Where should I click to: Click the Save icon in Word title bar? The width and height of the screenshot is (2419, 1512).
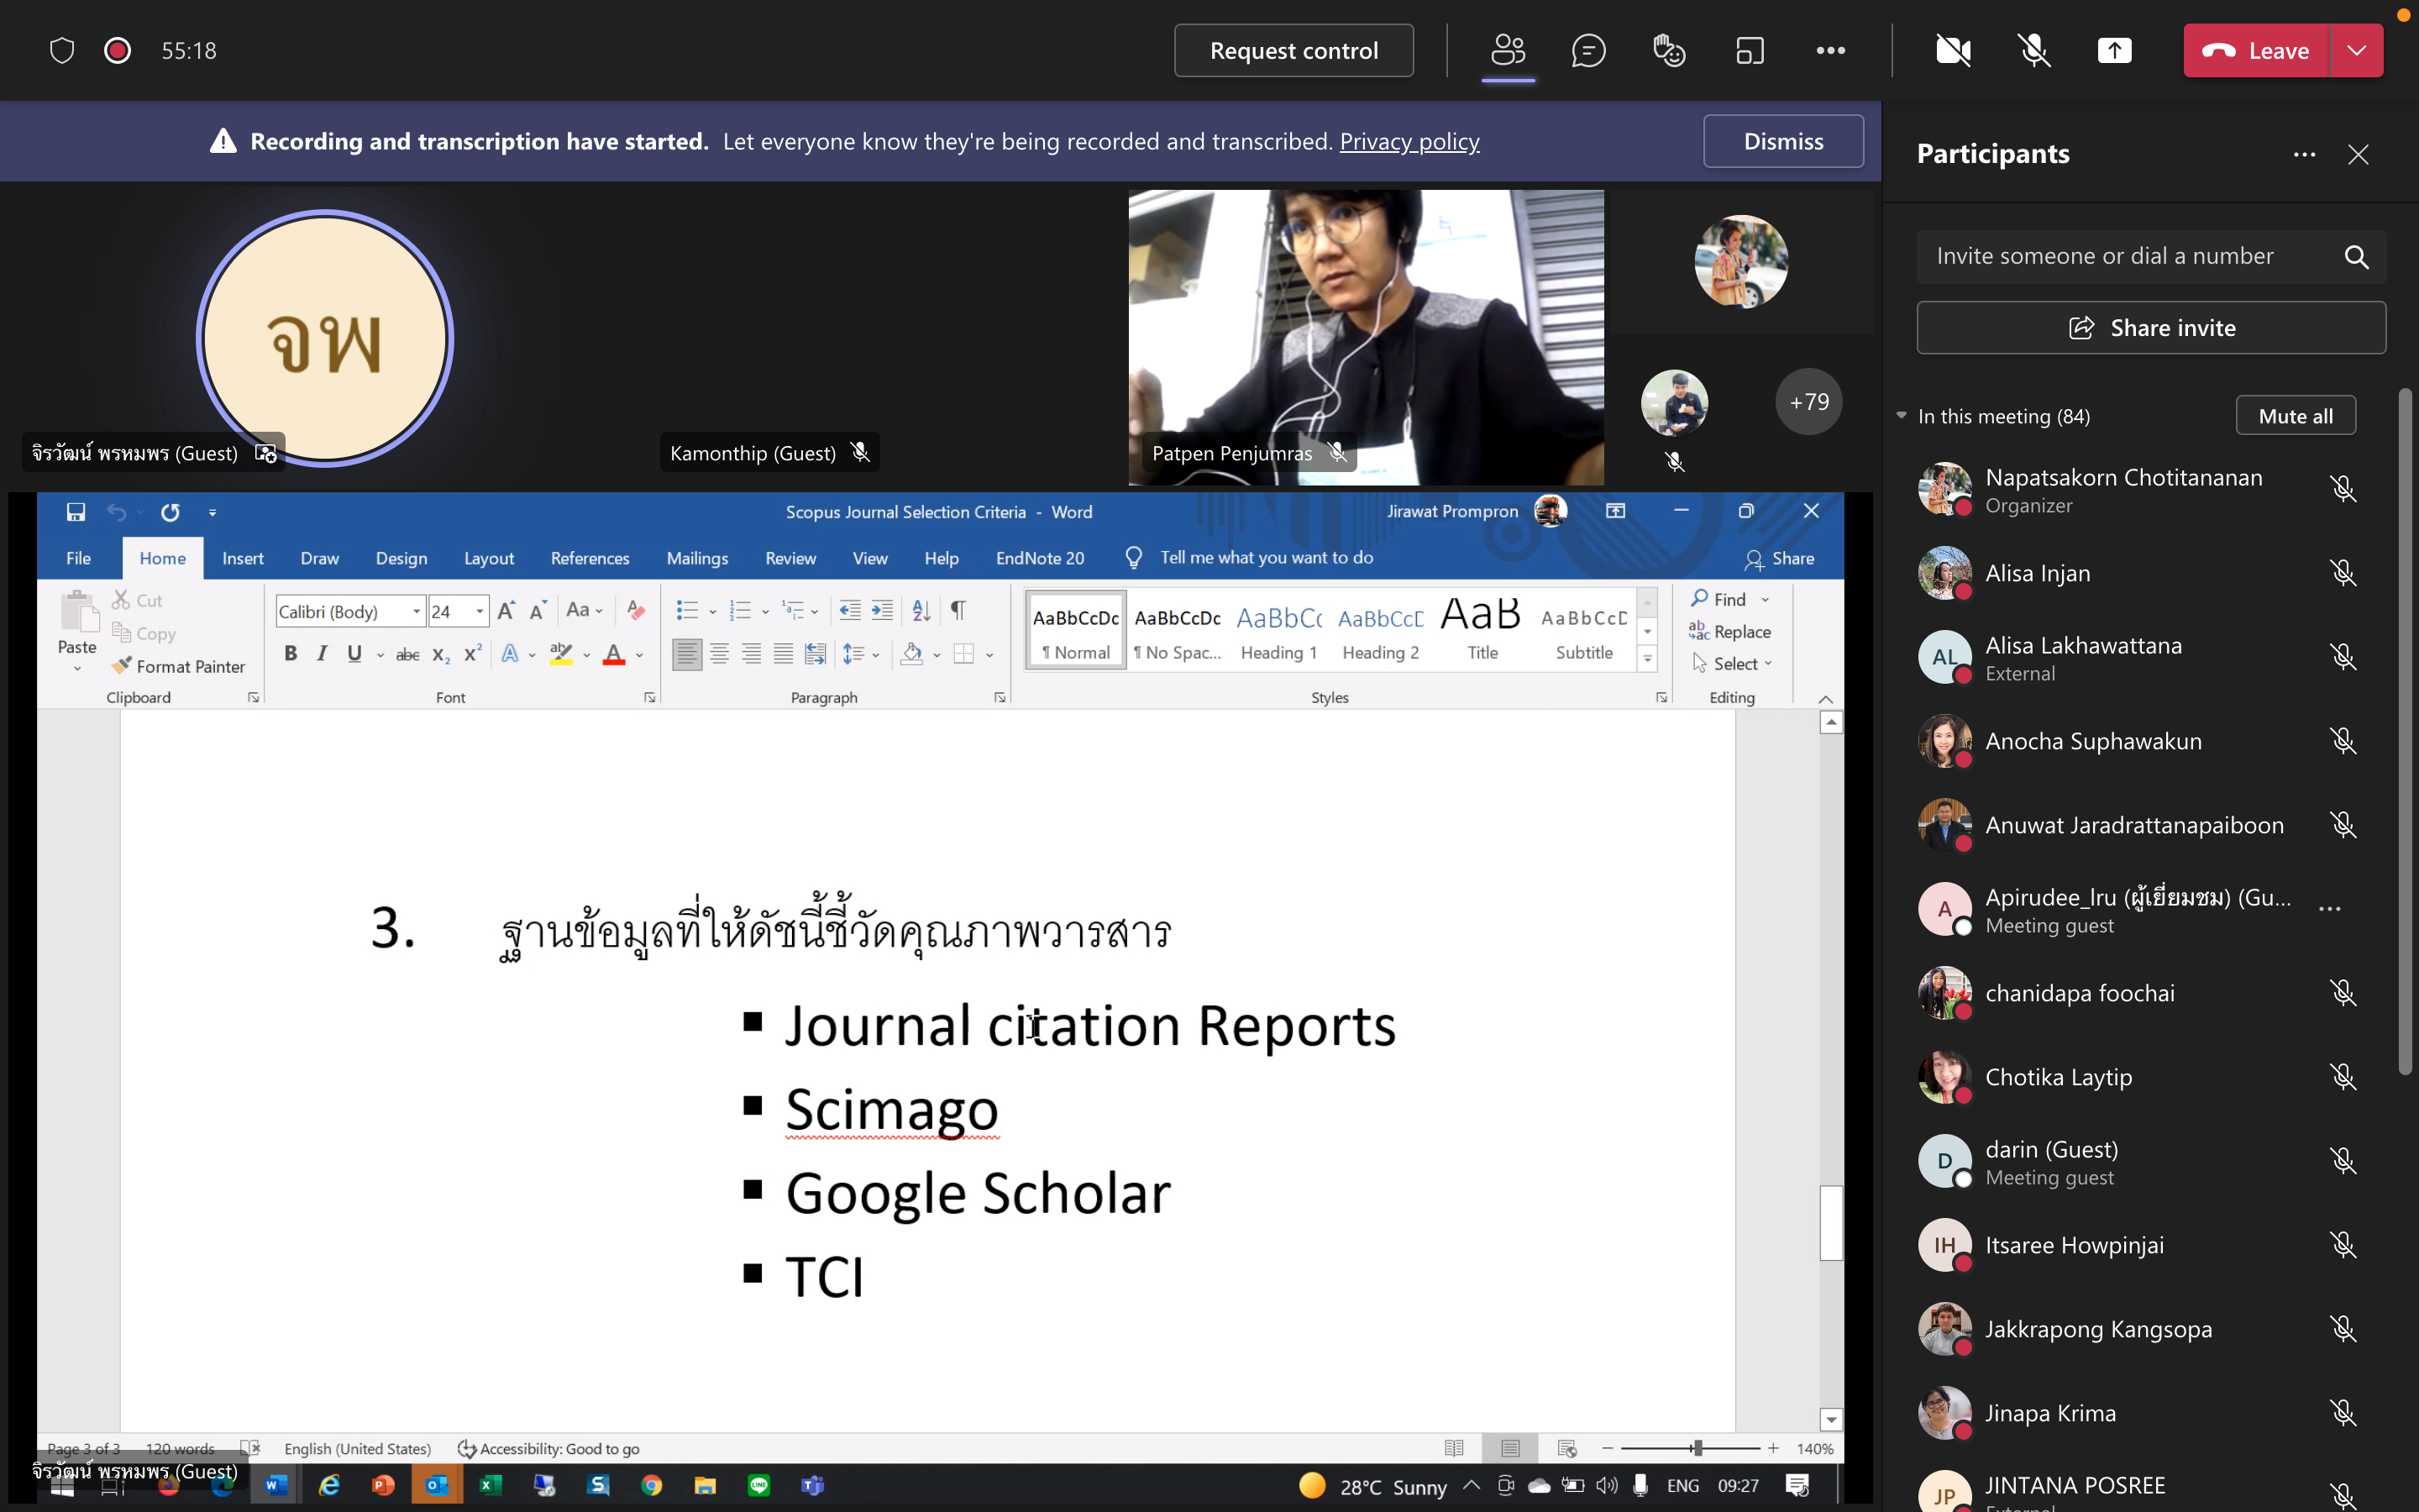[x=76, y=512]
